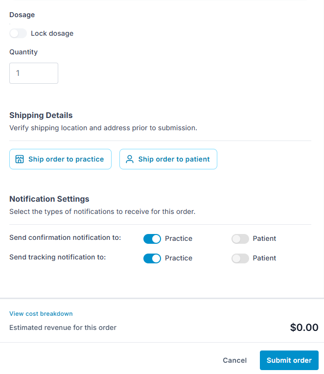This screenshot has width=324, height=374.
Task: Click the Shipping Details heading
Action: (41, 115)
